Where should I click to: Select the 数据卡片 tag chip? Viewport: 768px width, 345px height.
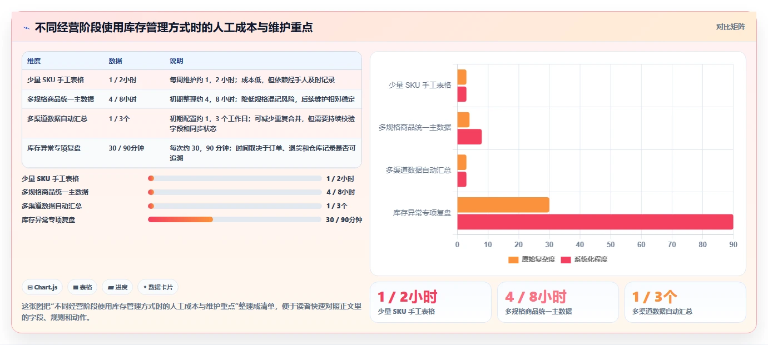coord(158,287)
